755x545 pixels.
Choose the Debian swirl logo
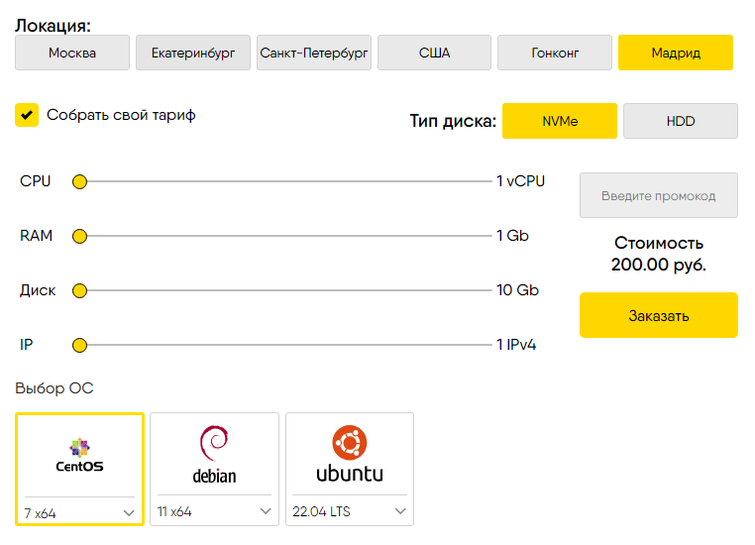(x=214, y=443)
